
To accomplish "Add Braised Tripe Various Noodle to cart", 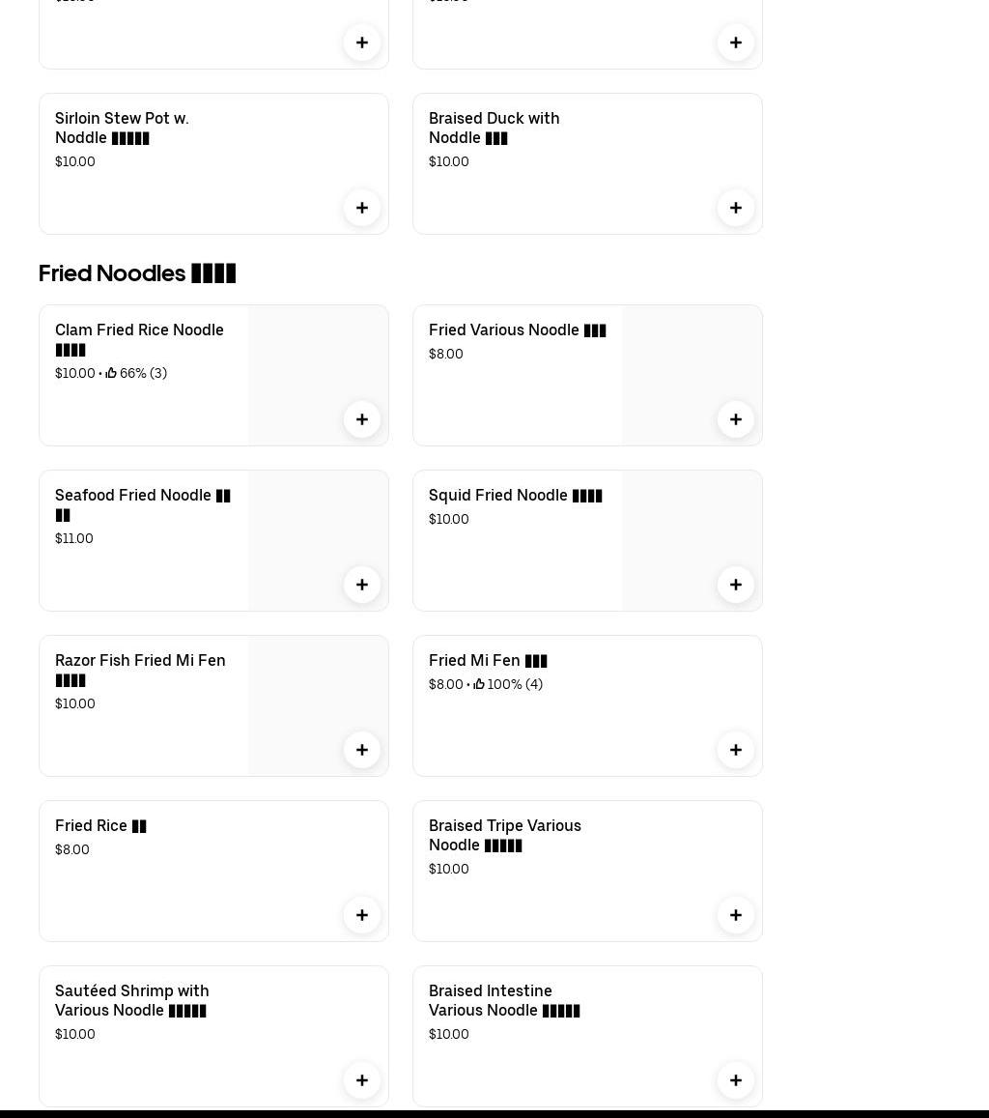I will (x=736, y=915).
